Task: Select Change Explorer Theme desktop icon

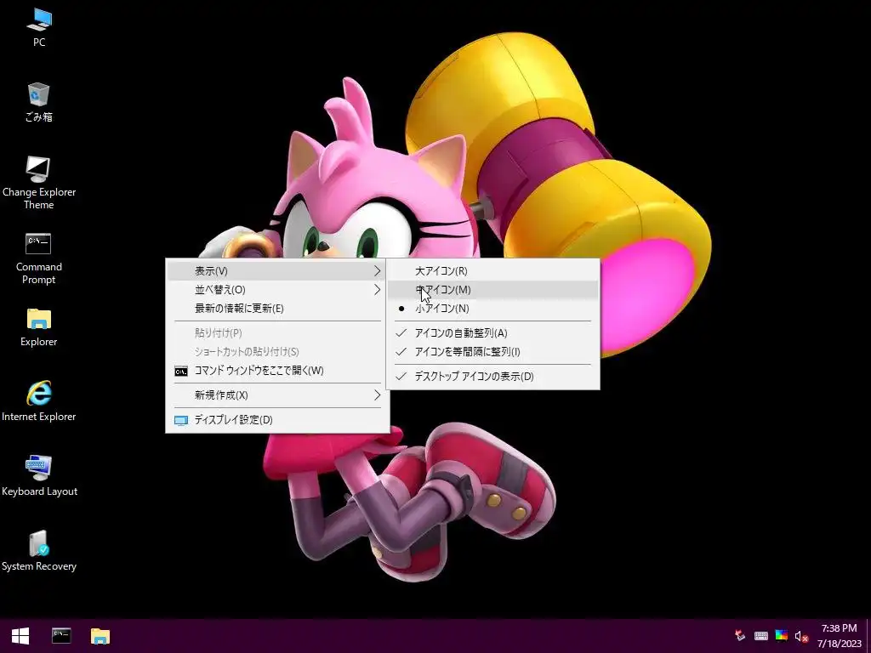Action: (39, 184)
